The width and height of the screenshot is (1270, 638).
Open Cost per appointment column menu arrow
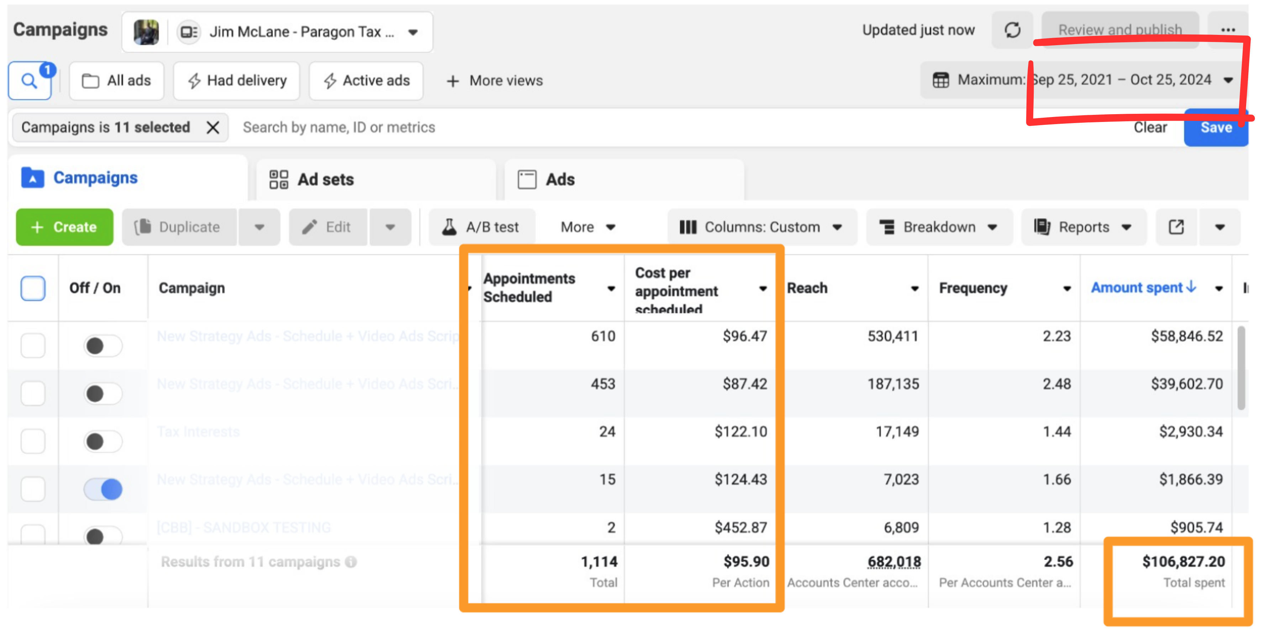tap(763, 289)
